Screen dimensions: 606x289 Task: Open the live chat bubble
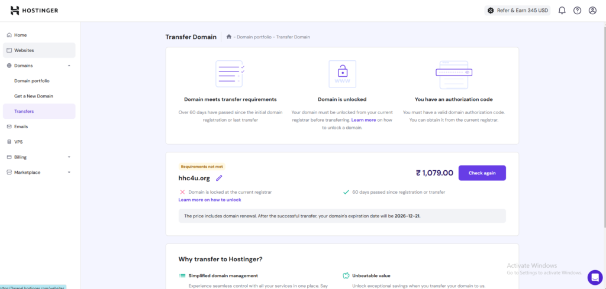pos(595,277)
